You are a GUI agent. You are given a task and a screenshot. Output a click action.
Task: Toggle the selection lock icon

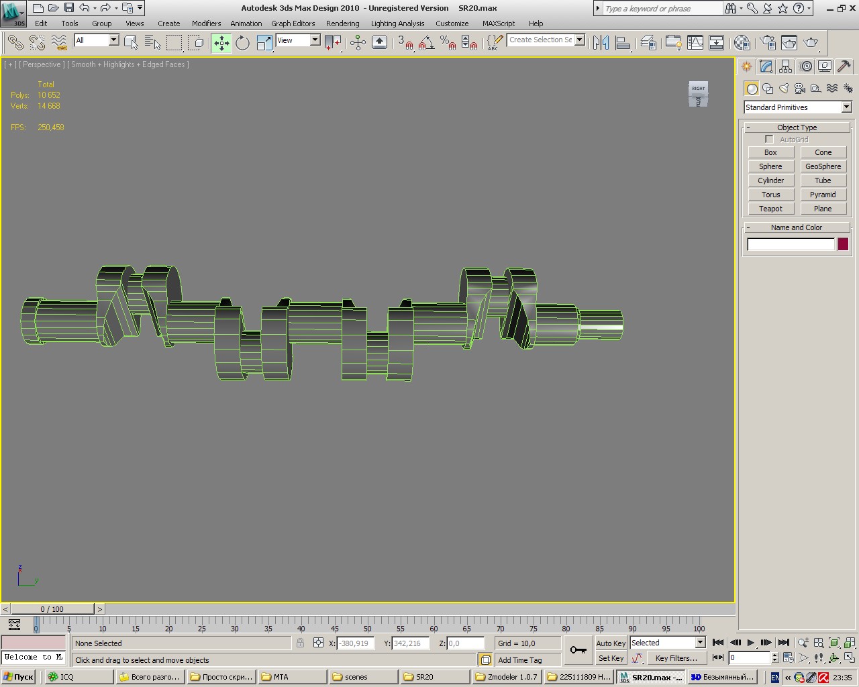[x=300, y=643]
